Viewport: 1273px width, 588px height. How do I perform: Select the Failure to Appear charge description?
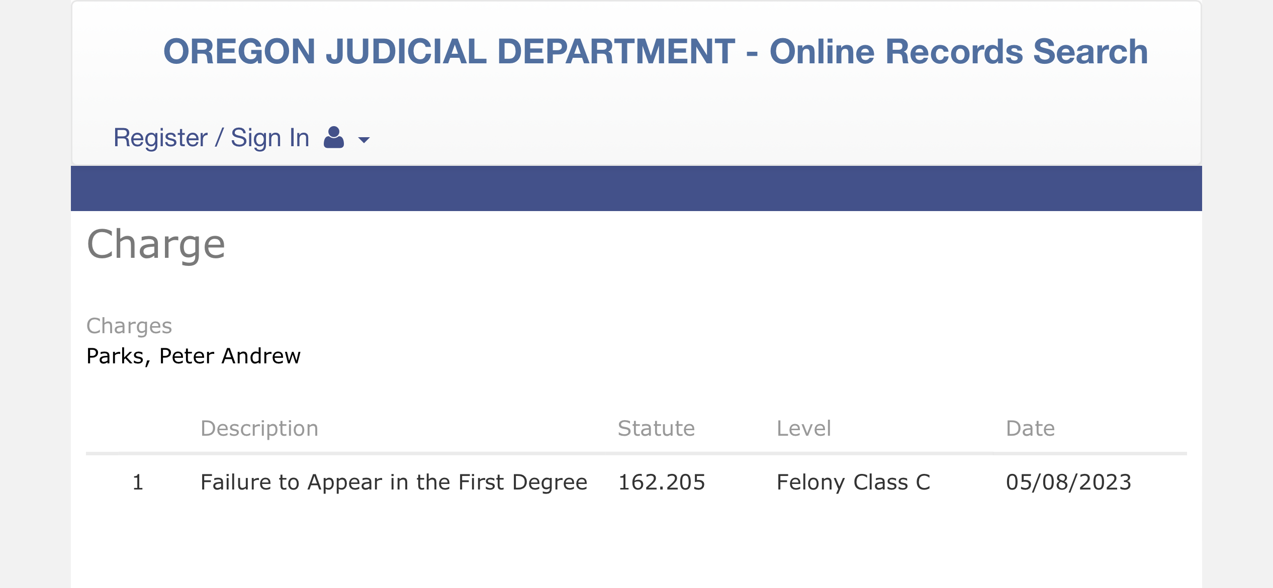tap(394, 482)
